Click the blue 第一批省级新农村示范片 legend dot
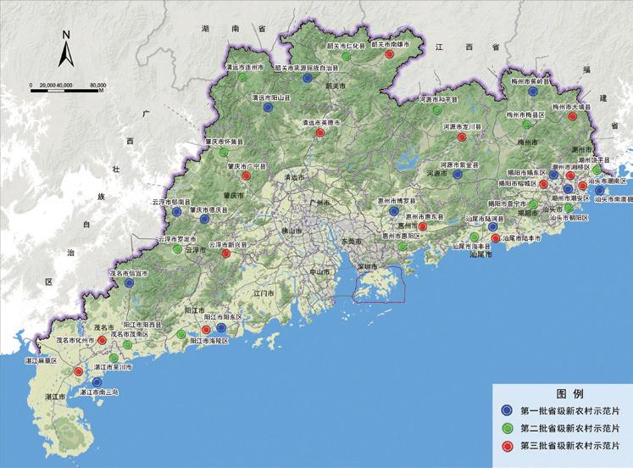 [x=506, y=409]
